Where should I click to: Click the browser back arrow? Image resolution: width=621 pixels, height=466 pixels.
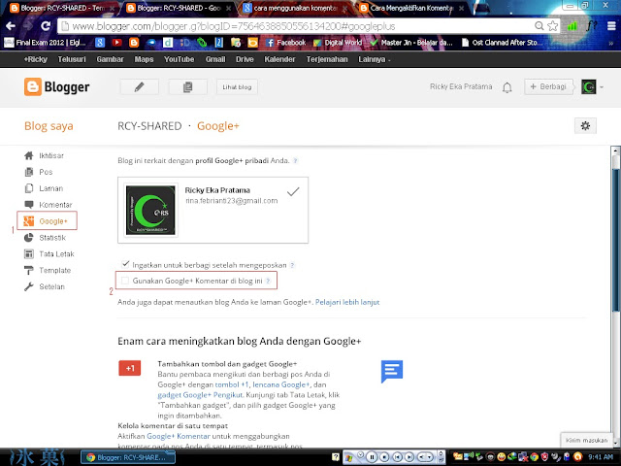pos(11,26)
